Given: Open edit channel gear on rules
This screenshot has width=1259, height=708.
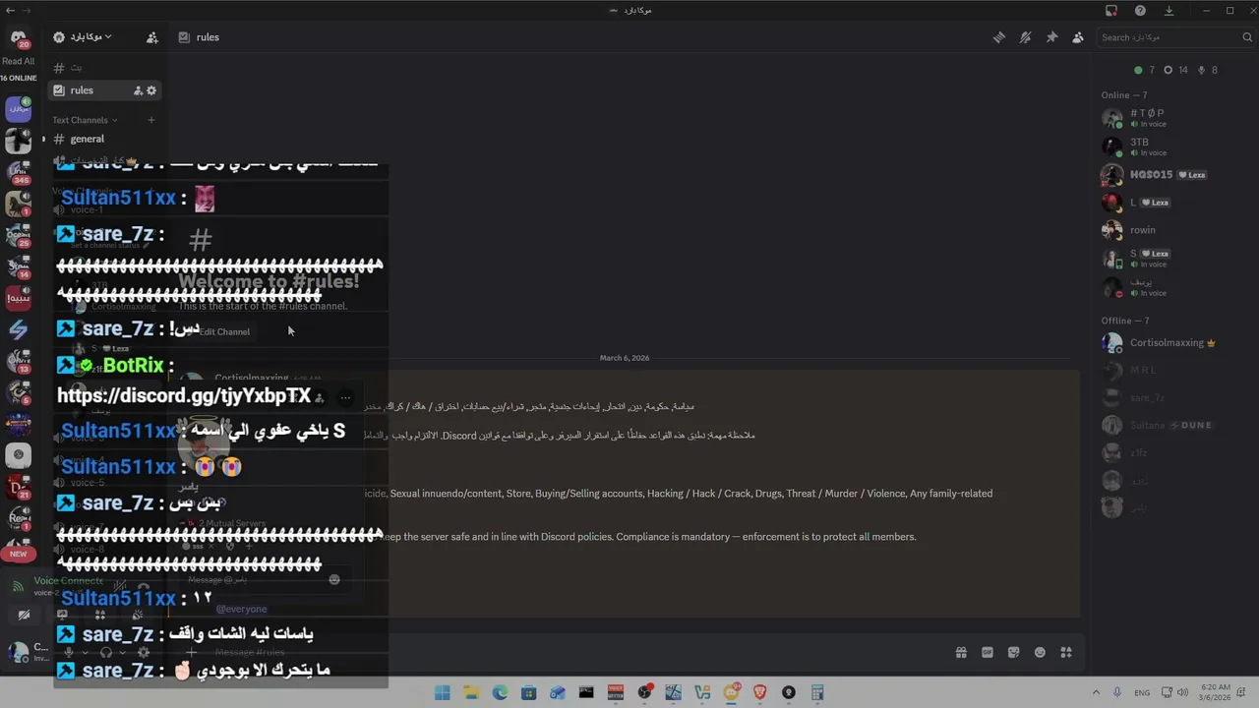Looking at the screenshot, I should [x=151, y=90].
